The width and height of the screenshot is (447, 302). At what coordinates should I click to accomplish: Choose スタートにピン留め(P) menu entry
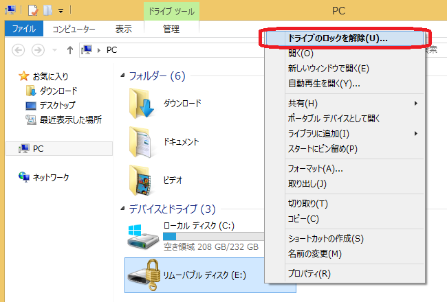[x=345, y=148]
